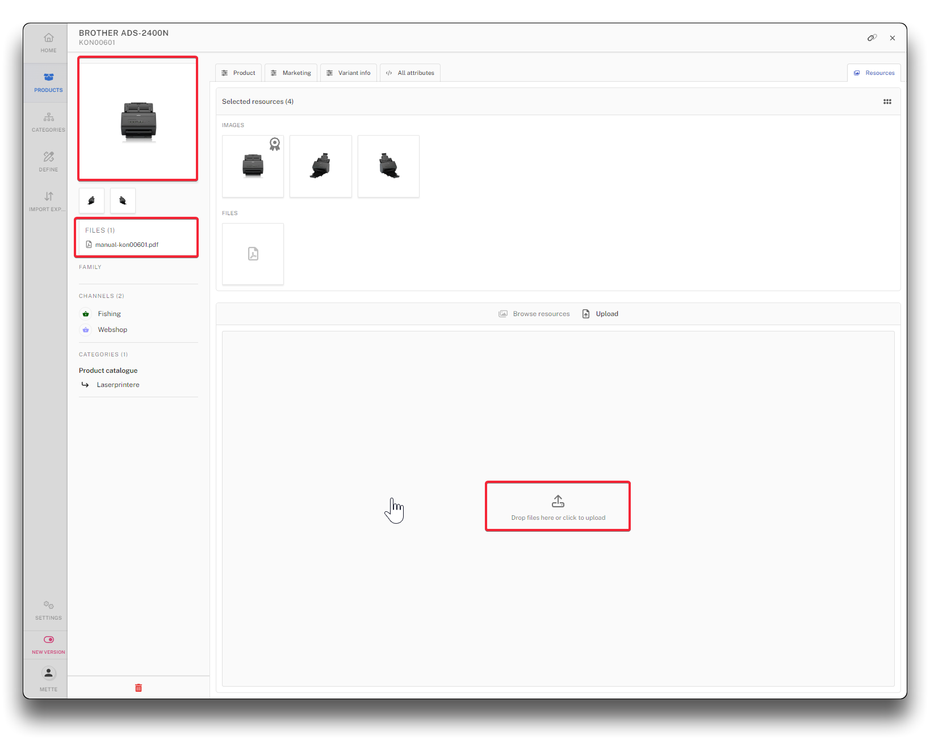Open Settings from the sidebar
This screenshot has width=930, height=740.
pos(48,610)
